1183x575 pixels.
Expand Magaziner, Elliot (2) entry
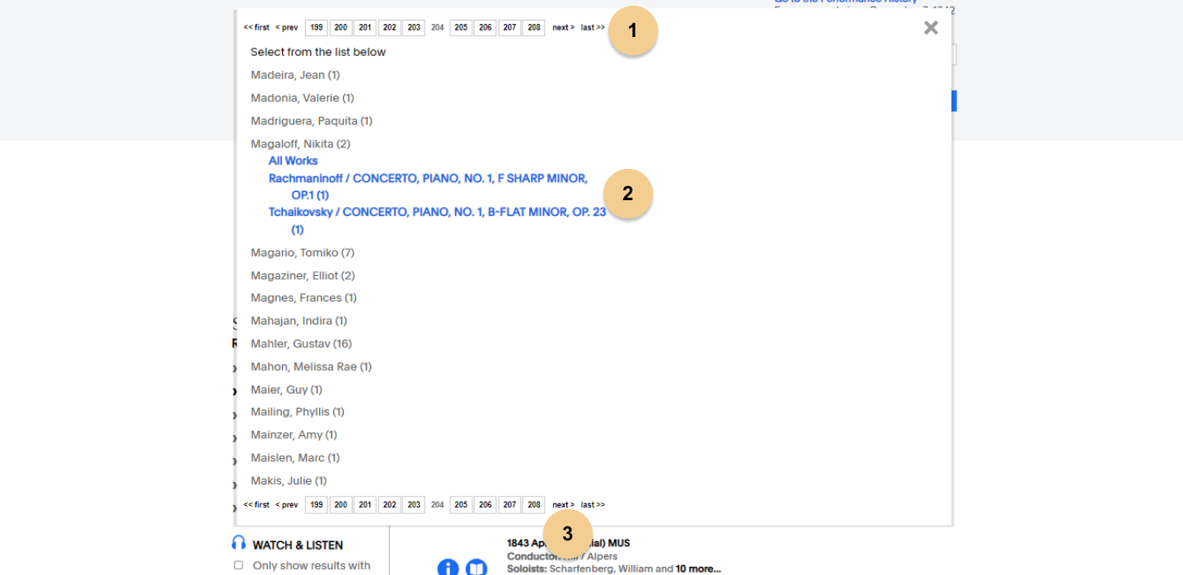[x=303, y=276]
